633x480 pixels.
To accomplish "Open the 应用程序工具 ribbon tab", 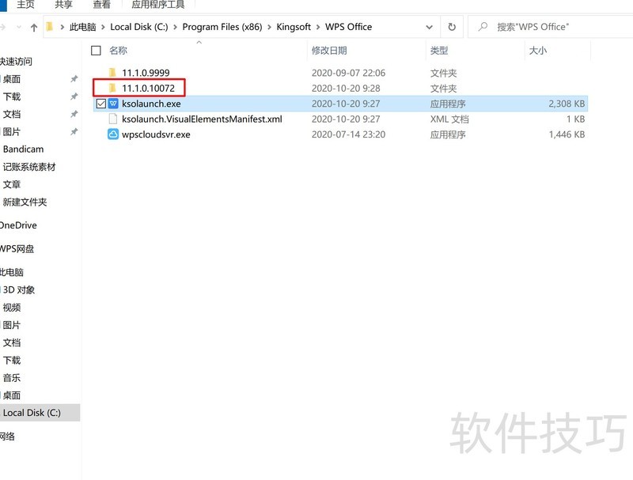I will pyautogui.click(x=157, y=5).
